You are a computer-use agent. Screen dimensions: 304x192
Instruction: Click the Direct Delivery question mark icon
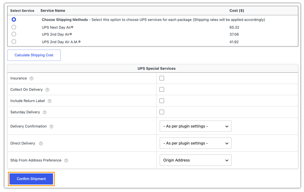pos(41,143)
